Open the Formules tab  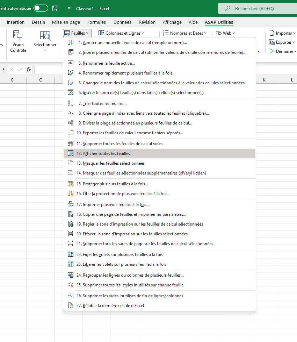click(96, 22)
